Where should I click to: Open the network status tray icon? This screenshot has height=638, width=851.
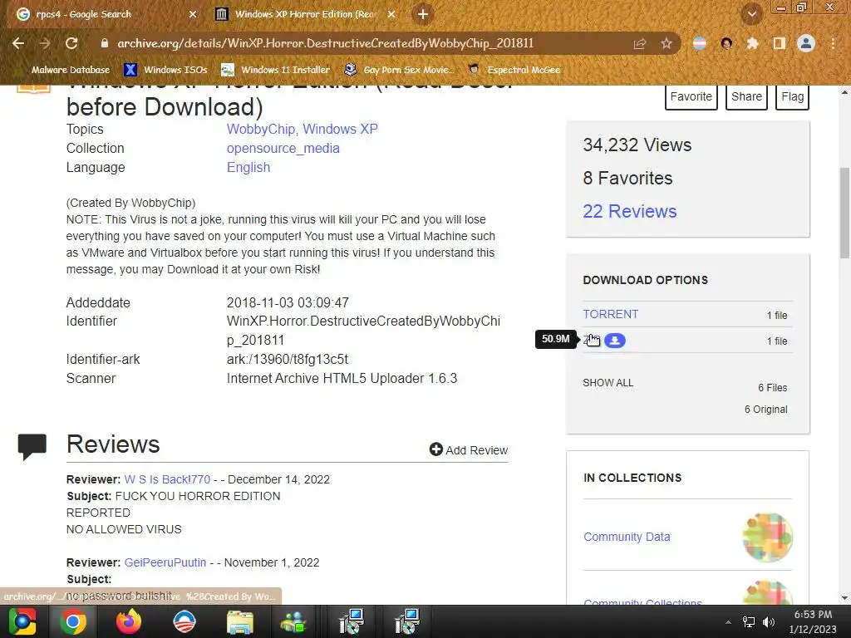749,622
